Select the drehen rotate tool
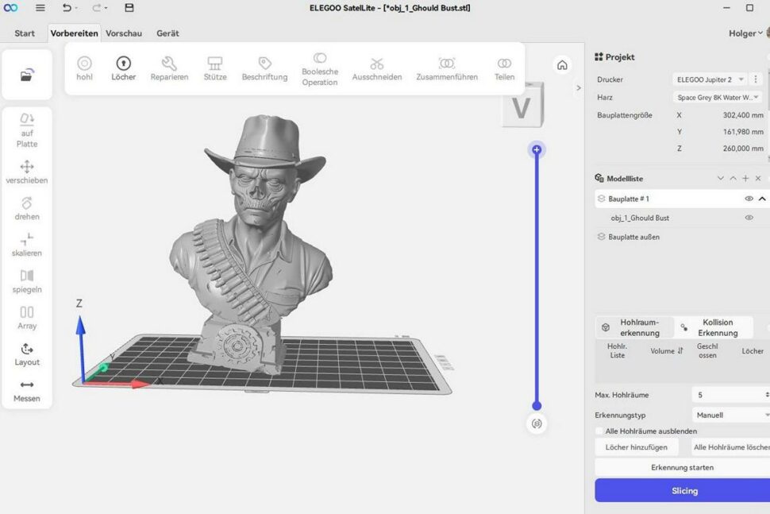 coord(27,208)
